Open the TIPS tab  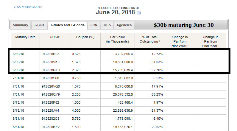pyautogui.click(x=107, y=25)
